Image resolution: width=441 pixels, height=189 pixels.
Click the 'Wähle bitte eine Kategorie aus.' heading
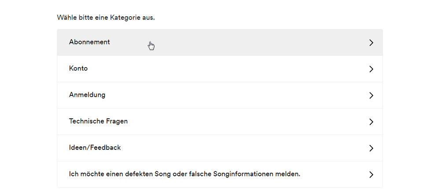106,18
